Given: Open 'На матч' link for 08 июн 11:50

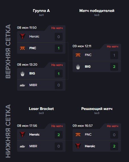Looking at the screenshot, I should point(57,28).
